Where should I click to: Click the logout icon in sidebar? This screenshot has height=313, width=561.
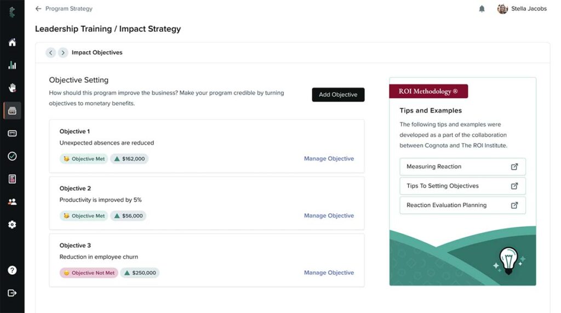pos(12,293)
